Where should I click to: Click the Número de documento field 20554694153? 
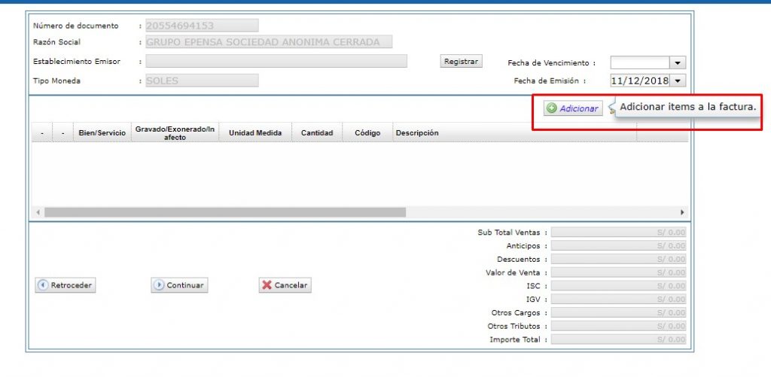coord(202,26)
